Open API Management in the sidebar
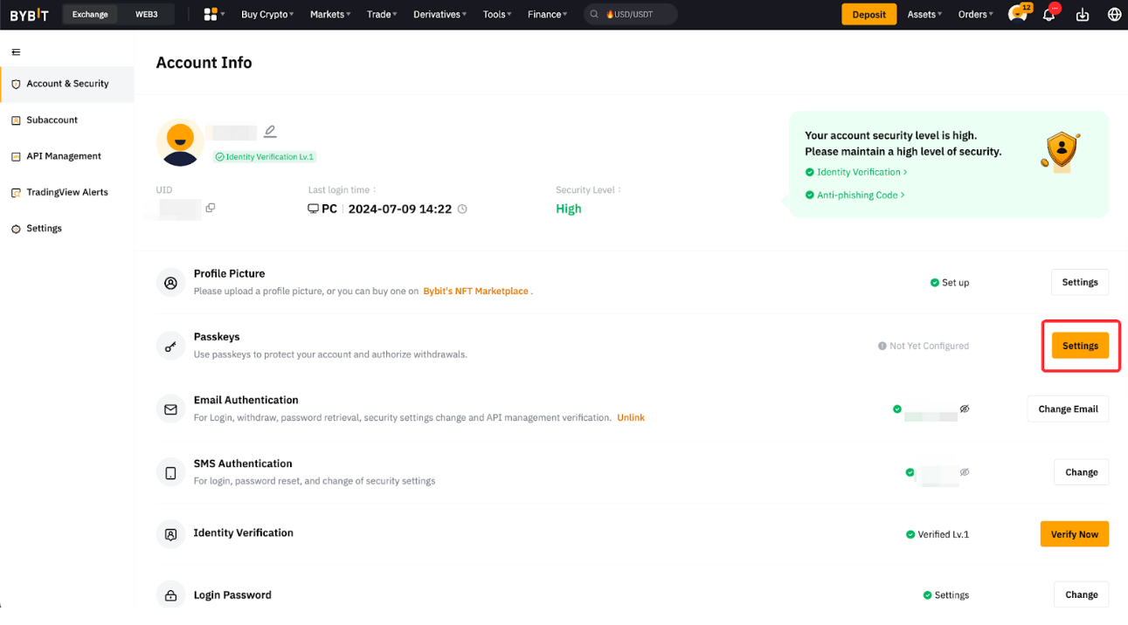Screen dimensions: 1128x625 click(x=64, y=156)
